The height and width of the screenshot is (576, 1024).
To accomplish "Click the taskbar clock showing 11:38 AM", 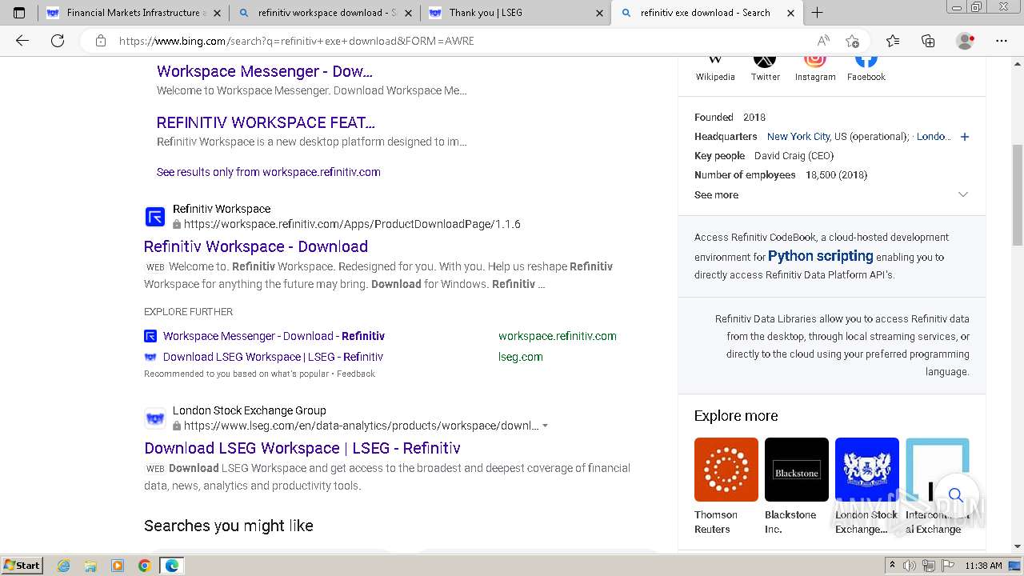I will (x=983, y=566).
